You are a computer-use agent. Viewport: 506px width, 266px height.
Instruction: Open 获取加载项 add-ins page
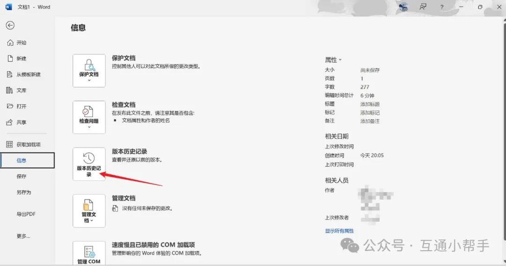tap(29, 144)
